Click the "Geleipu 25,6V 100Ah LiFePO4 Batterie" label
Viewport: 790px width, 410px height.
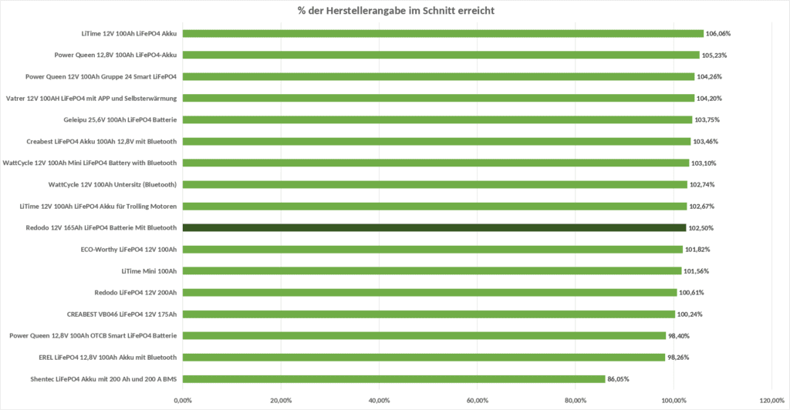[x=120, y=120]
